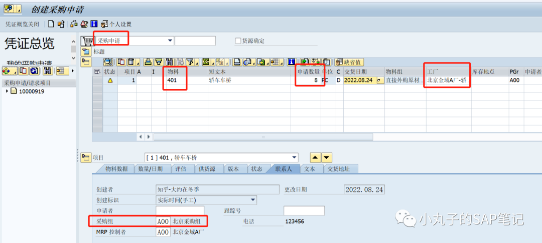Switch to the 供货源 tab
The height and width of the screenshot is (243, 542).
click(207, 168)
